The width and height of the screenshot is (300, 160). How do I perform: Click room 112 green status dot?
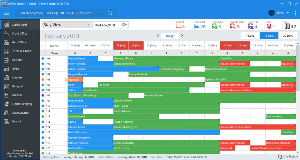coord(43,116)
